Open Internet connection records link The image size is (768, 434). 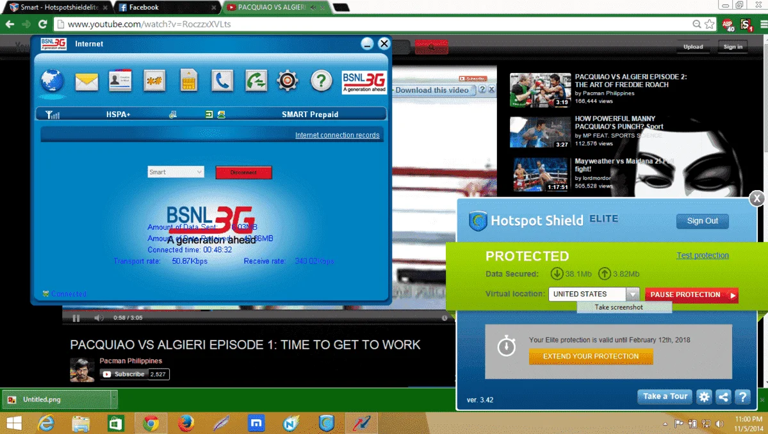pos(337,135)
